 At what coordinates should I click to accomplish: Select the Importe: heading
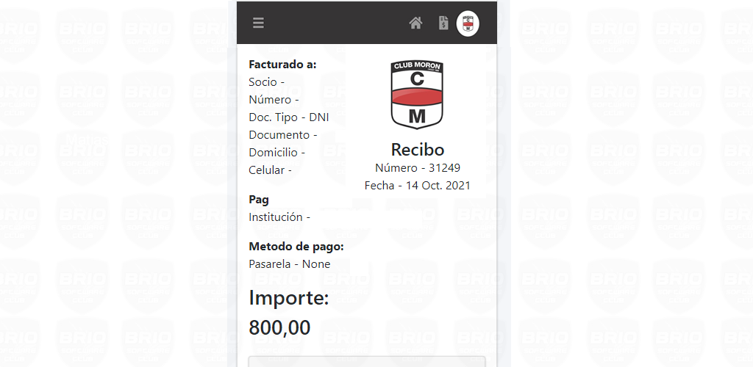pos(288,299)
